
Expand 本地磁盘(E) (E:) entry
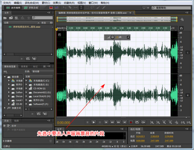[27, 84]
